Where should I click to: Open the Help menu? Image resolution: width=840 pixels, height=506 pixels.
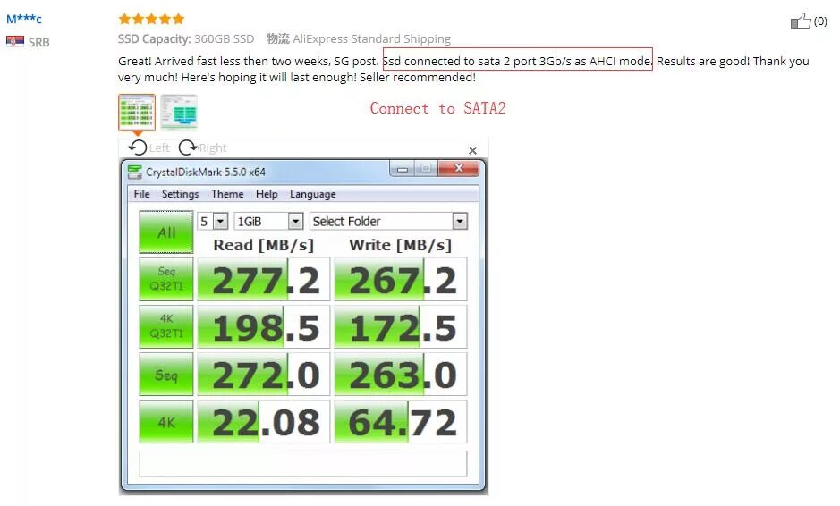(x=267, y=194)
